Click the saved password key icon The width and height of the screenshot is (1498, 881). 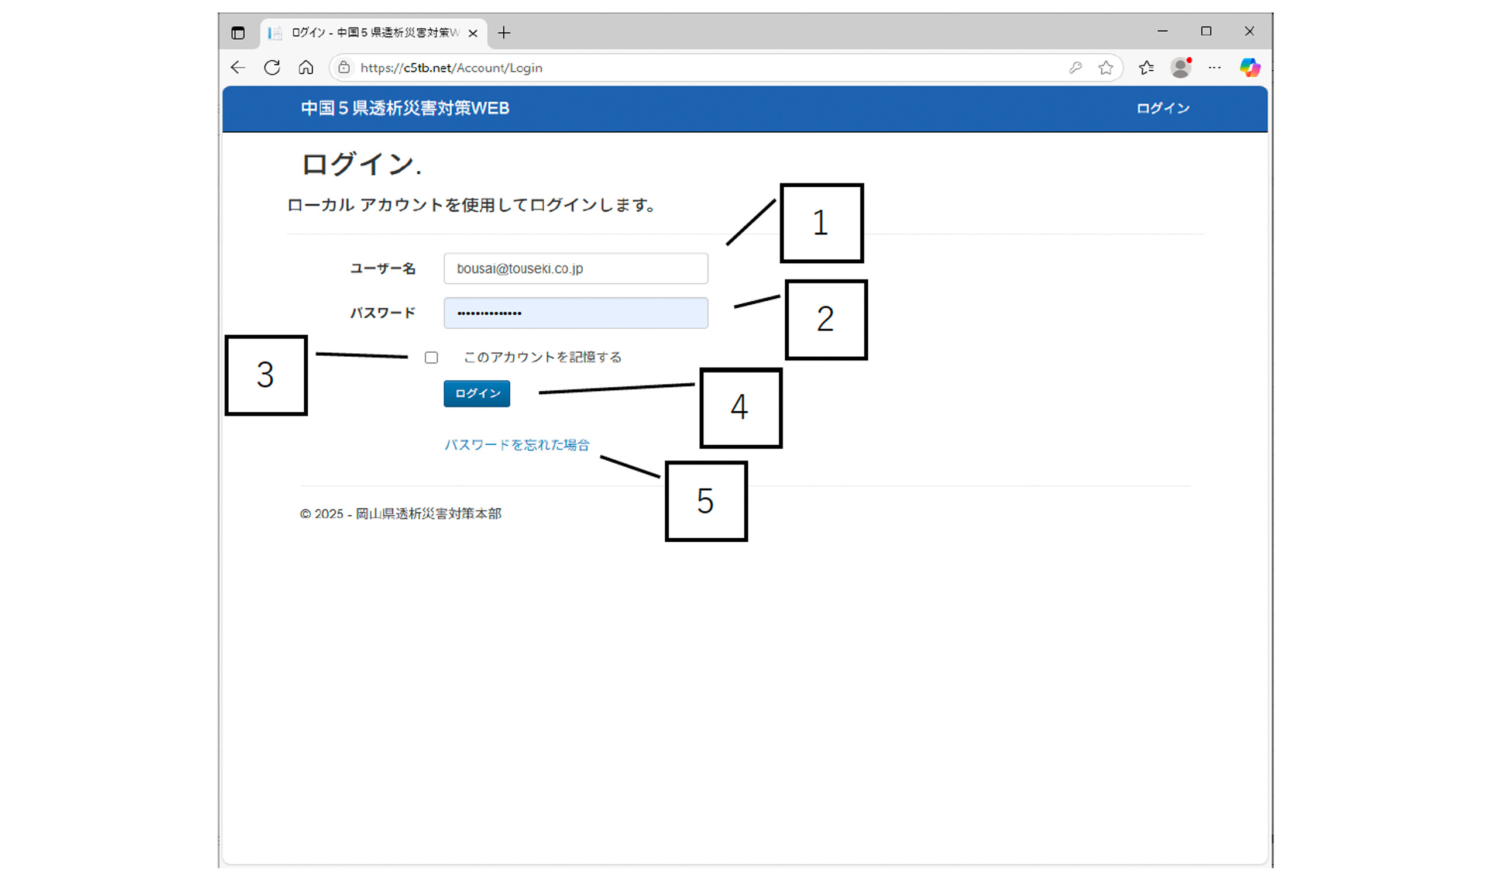[x=1075, y=68]
